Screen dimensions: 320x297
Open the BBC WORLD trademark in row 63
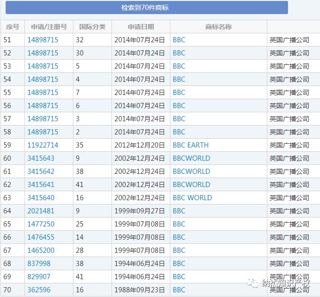tap(192, 198)
